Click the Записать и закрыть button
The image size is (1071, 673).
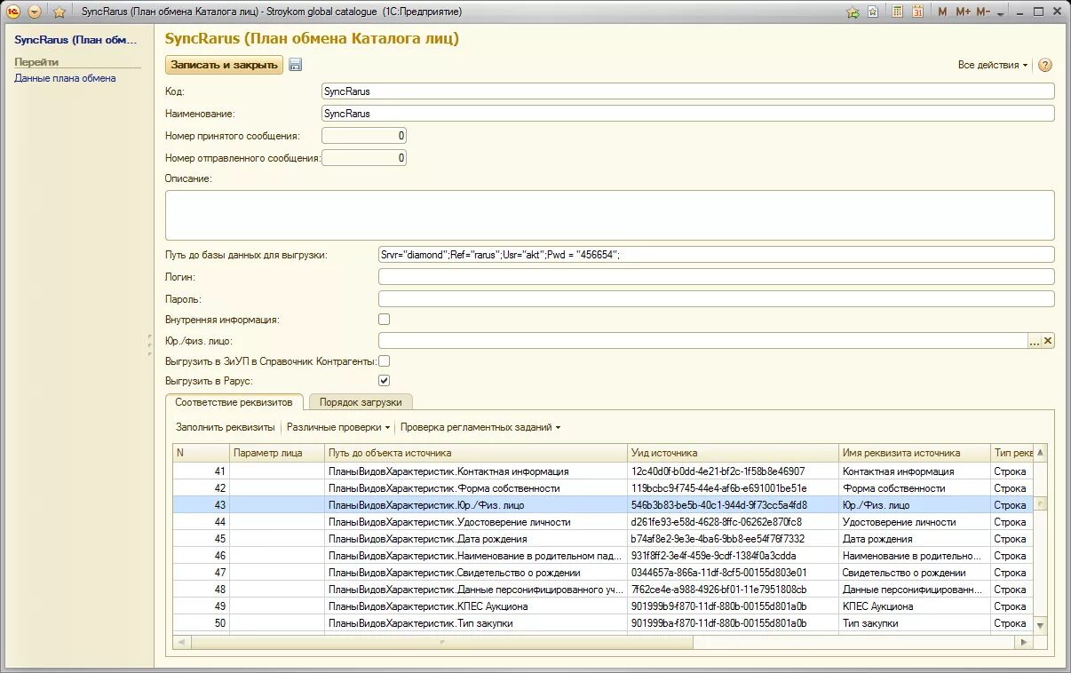[224, 65]
